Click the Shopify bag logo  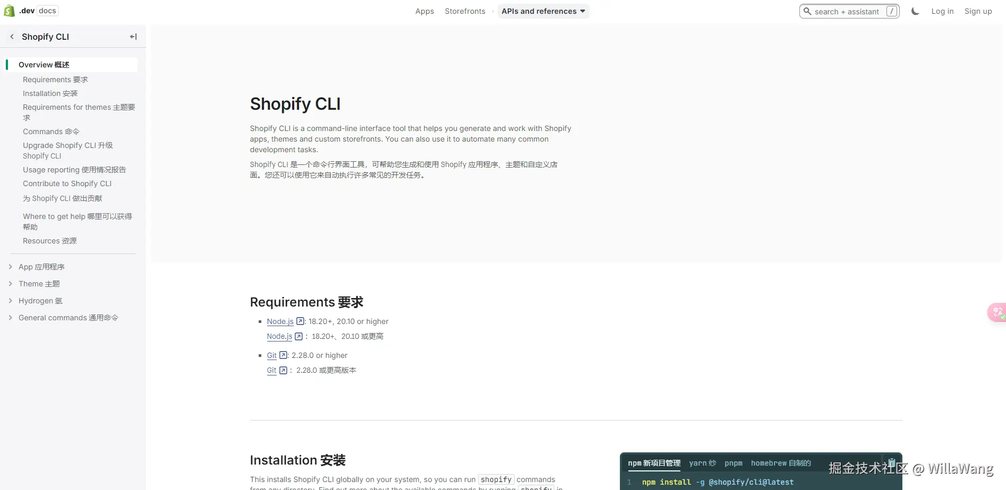(9, 11)
